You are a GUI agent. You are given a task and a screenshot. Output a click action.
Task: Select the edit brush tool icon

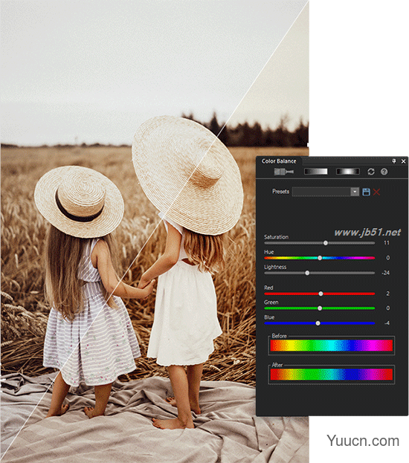[x=284, y=172]
